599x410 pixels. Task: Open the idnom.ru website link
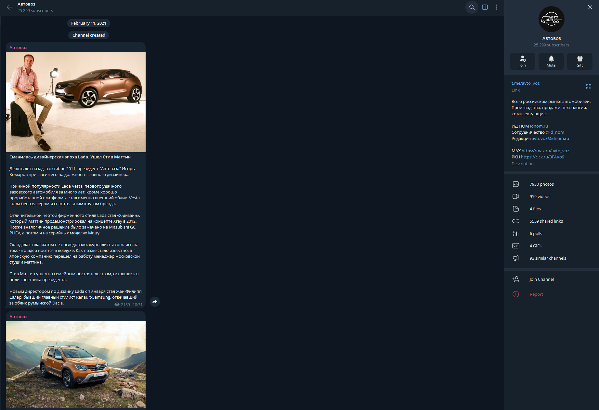pyautogui.click(x=539, y=126)
